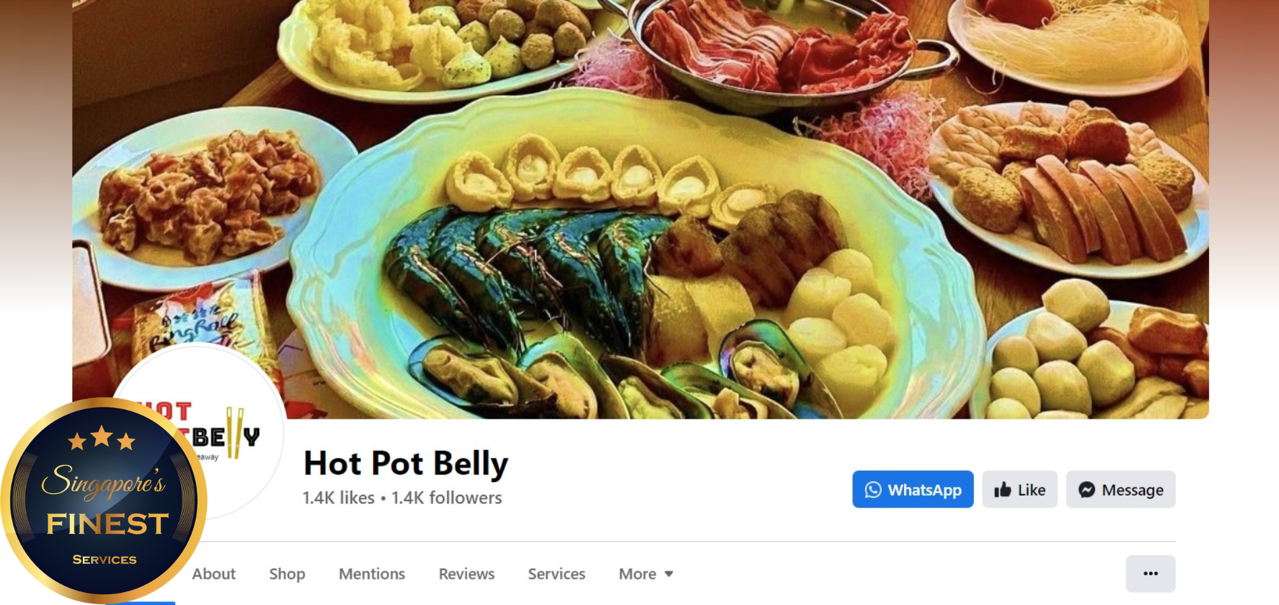Open the More tab menu
The image size is (1279, 605).
pos(646,574)
